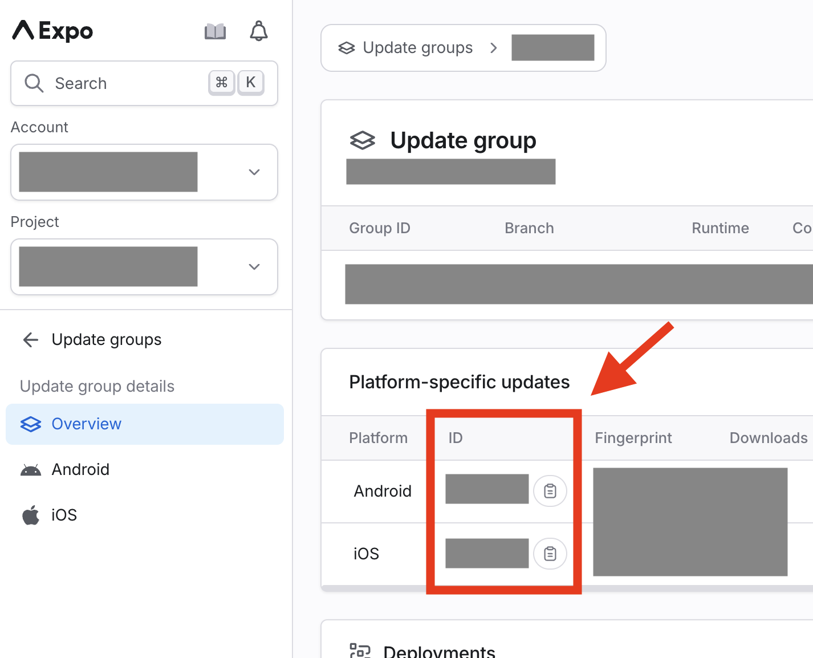The width and height of the screenshot is (813, 658).
Task: Click the Downloads column header
Action: pyautogui.click(x=769, y=438)
